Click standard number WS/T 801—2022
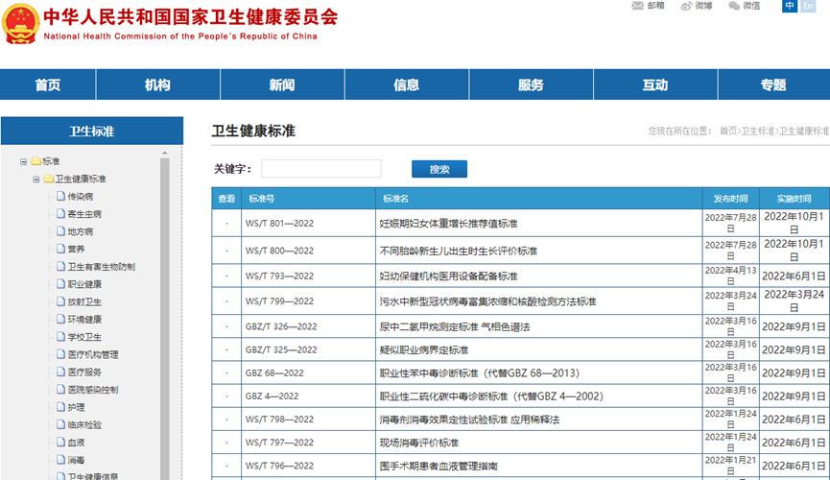Viewport: 830px width, 480px height. tap(279, 224)
